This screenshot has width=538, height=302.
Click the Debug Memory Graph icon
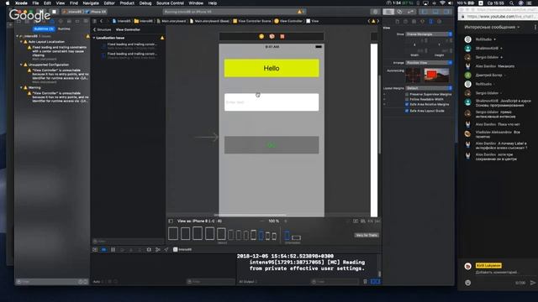pos(157,250)
